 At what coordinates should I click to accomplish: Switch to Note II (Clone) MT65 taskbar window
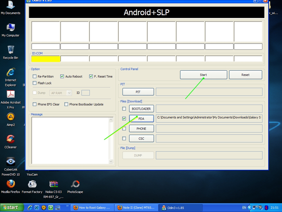click(x=137, y=208)
